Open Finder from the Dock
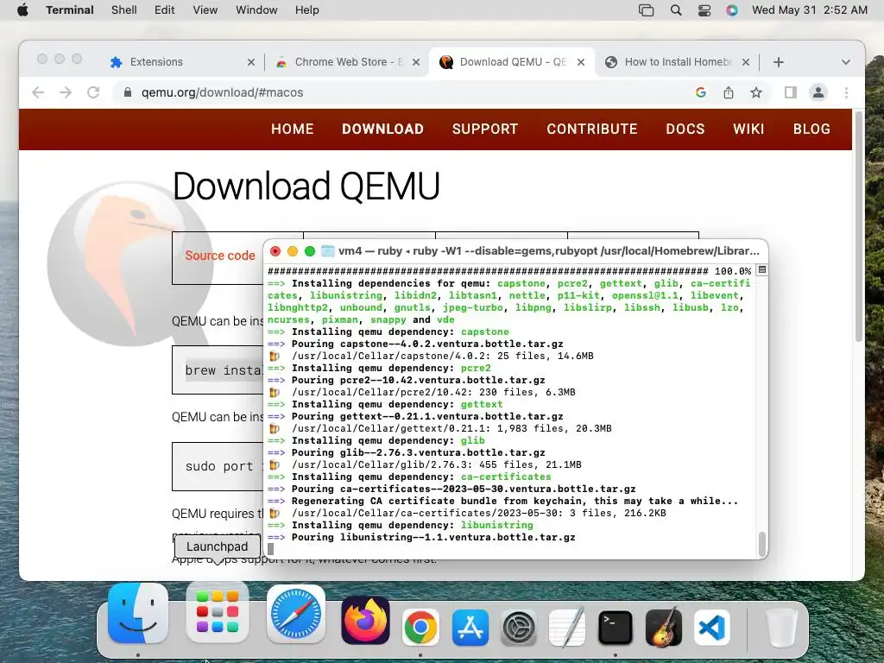This screenshot has width=884, height=663. pyautogui.click(x=138, y=614)
